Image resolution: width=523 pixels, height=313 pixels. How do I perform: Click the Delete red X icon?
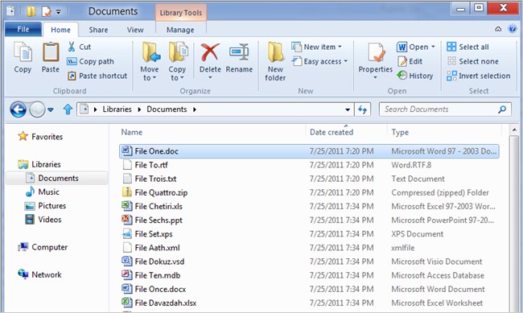210,53
